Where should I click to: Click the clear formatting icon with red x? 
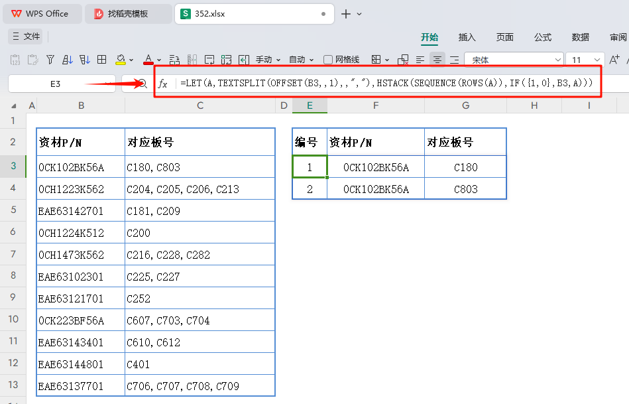point(403,60)
